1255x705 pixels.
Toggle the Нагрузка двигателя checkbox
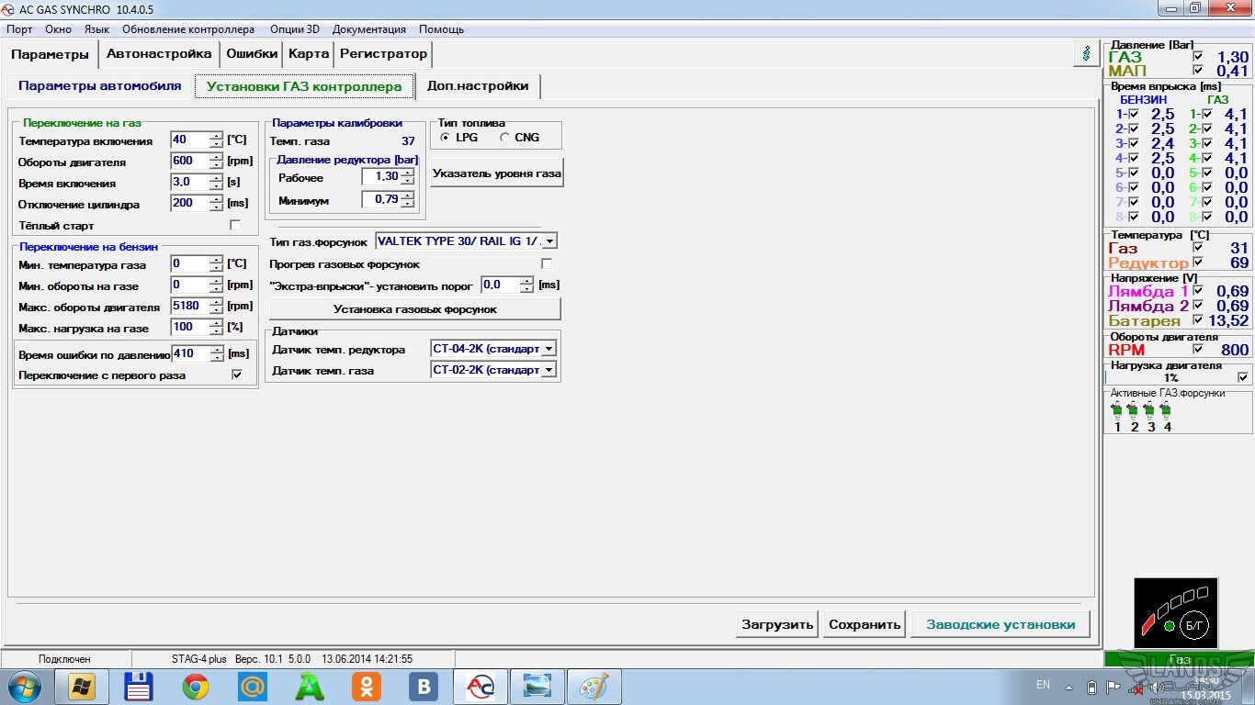coord(1243,377)
